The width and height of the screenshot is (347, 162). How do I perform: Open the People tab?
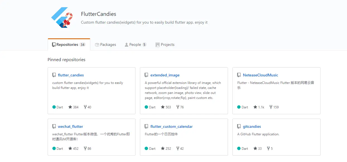click(135, 44)
